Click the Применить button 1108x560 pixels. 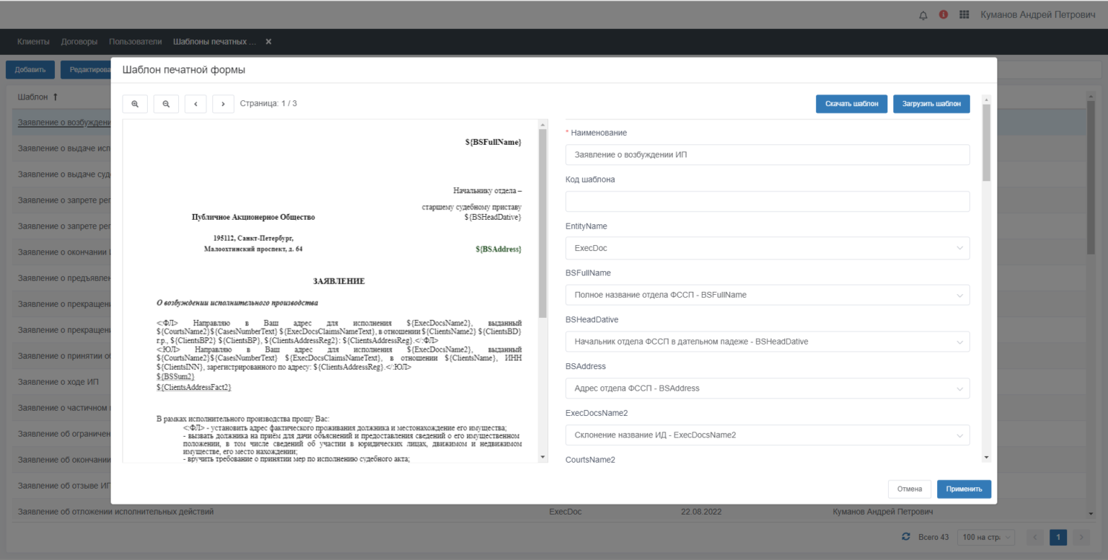click(x=964, y=489)
